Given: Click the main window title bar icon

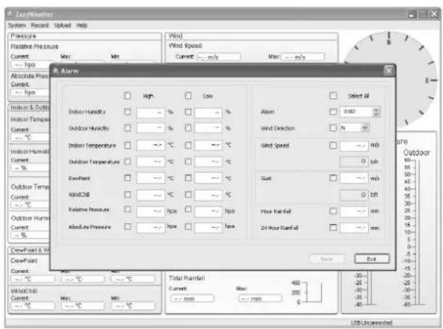Looking at the screenshot, I should pyautogui.click(x=10, y=14).
